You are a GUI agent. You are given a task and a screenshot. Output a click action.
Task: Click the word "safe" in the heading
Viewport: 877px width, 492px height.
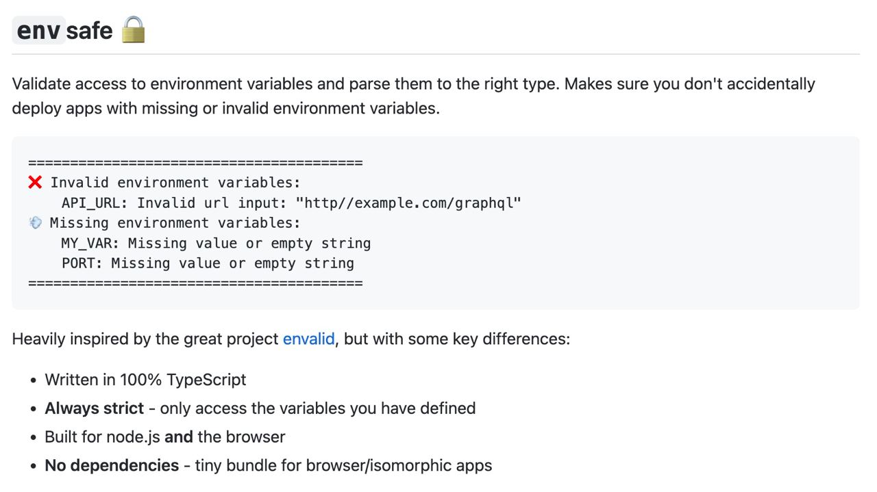click(x=89, y=31)
